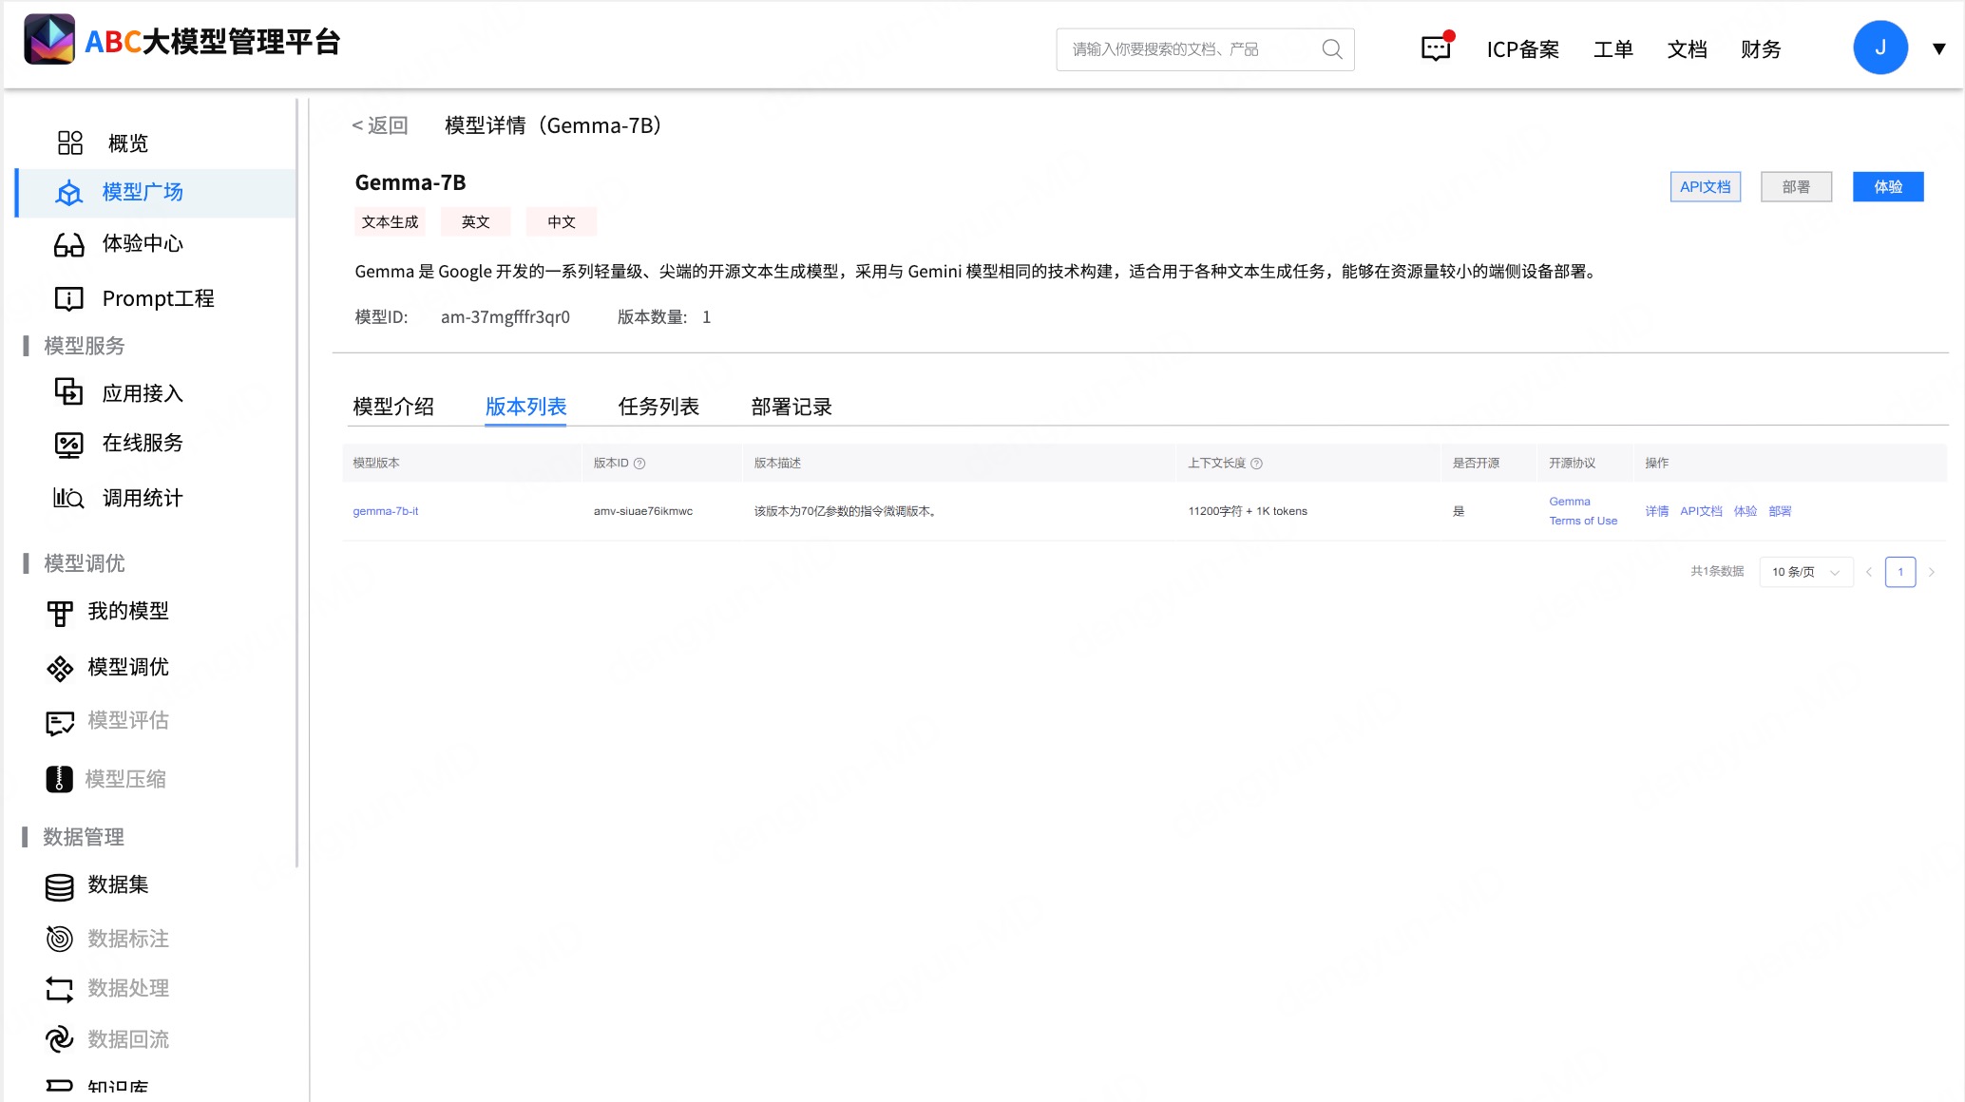The height and width of the screenshot is (1102, 1965).
Task: Switch to the 模型介绍 tab
Action: 393,407
